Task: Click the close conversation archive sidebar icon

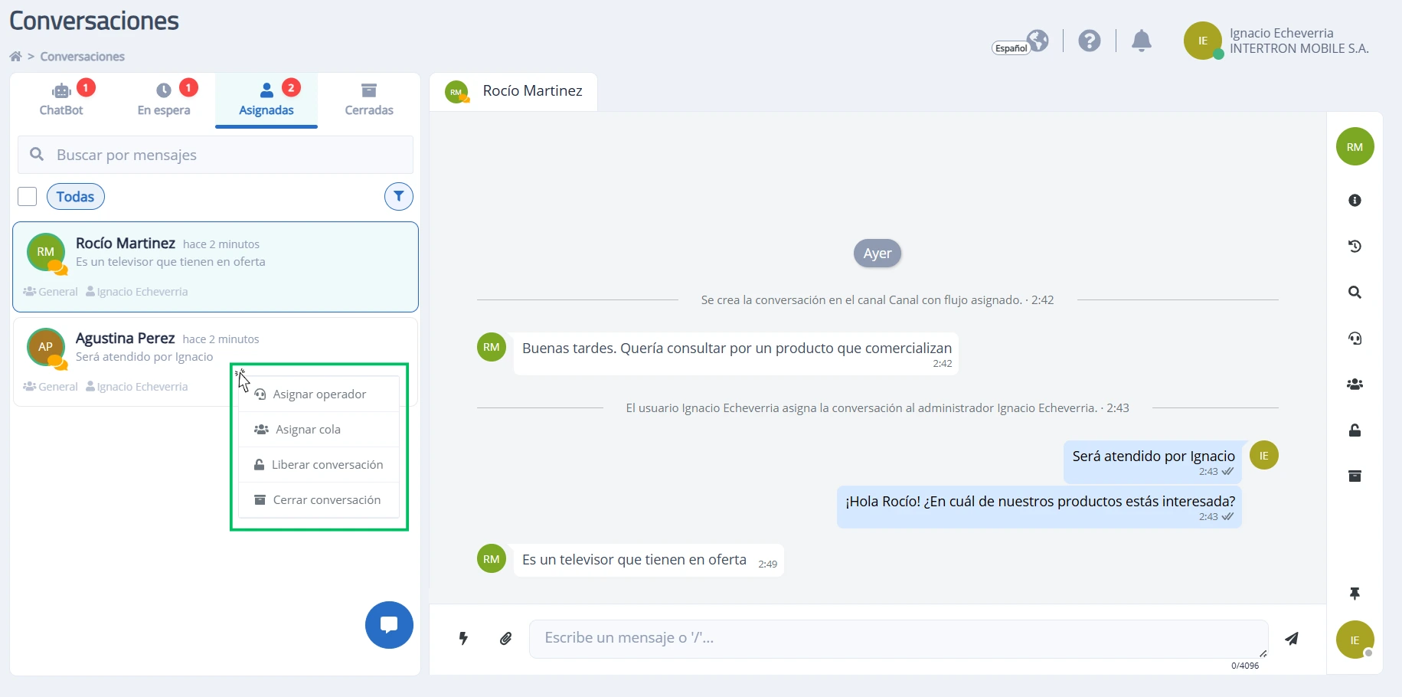Action: point(1355,476)
